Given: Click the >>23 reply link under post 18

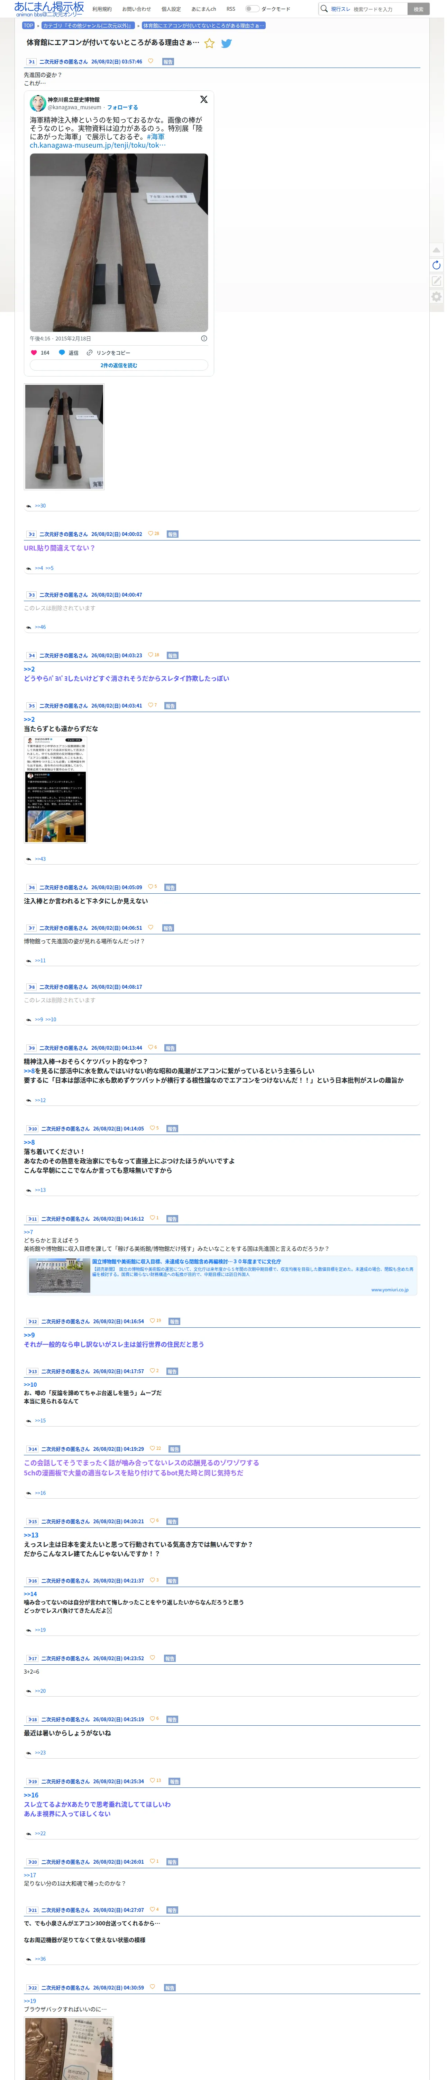Looking at the screenshot, I should [40, 1753].
